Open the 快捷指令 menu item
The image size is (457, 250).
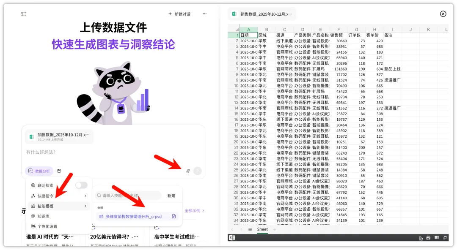tap(58, 196)
